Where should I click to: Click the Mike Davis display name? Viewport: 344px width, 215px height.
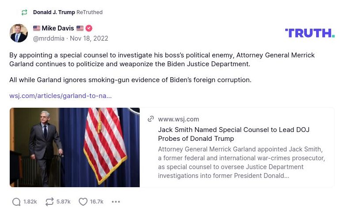[58, 28]
